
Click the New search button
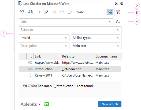click(110, 104)
